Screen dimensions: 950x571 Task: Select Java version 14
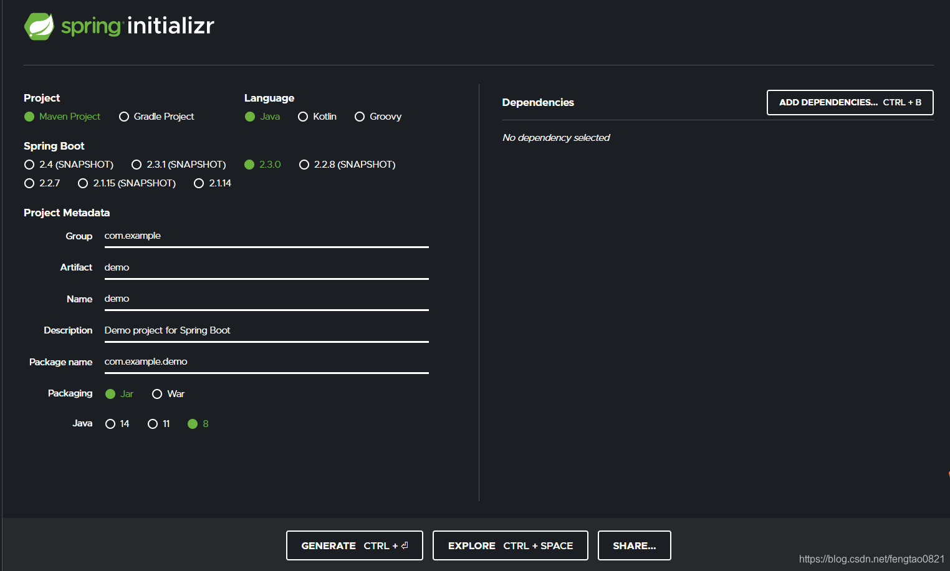[x=117, y=424]
